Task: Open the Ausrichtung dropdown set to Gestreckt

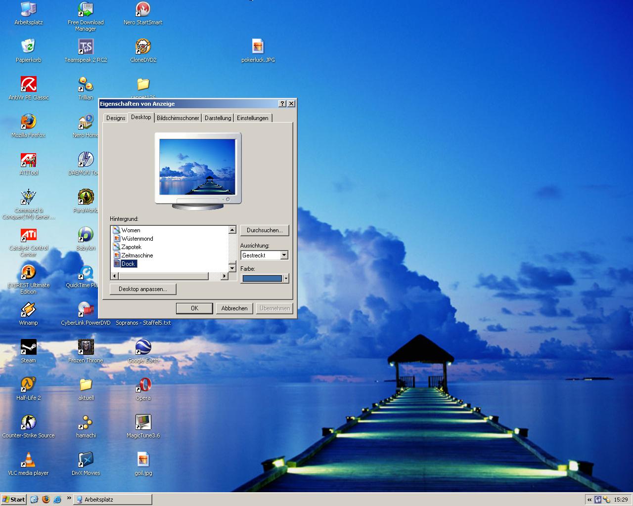Action: [284, 255]
